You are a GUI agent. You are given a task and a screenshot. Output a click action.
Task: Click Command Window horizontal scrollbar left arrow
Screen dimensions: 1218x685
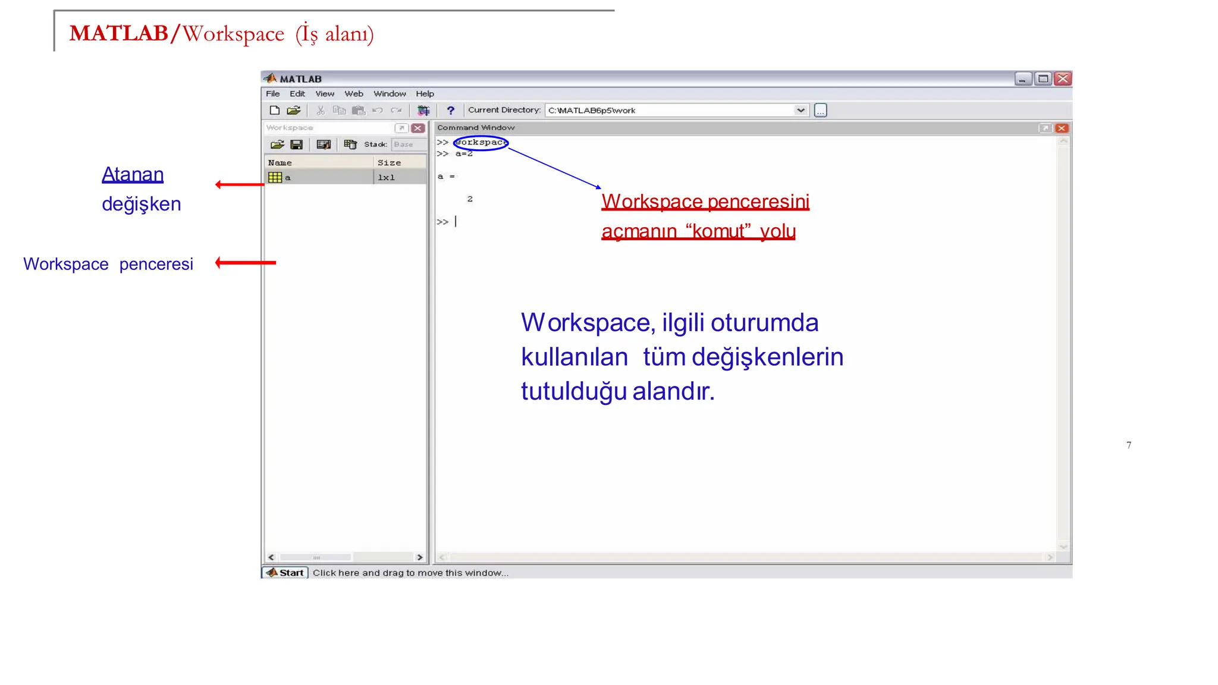(442, 557)
